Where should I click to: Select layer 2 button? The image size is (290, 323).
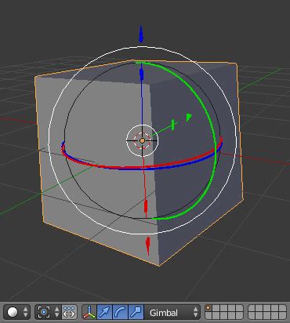(x=216, y=308)
